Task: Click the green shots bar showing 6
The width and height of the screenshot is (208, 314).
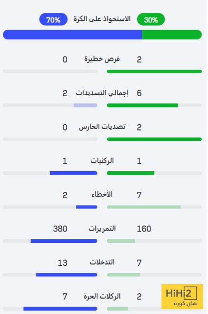Action: [142, 105]
